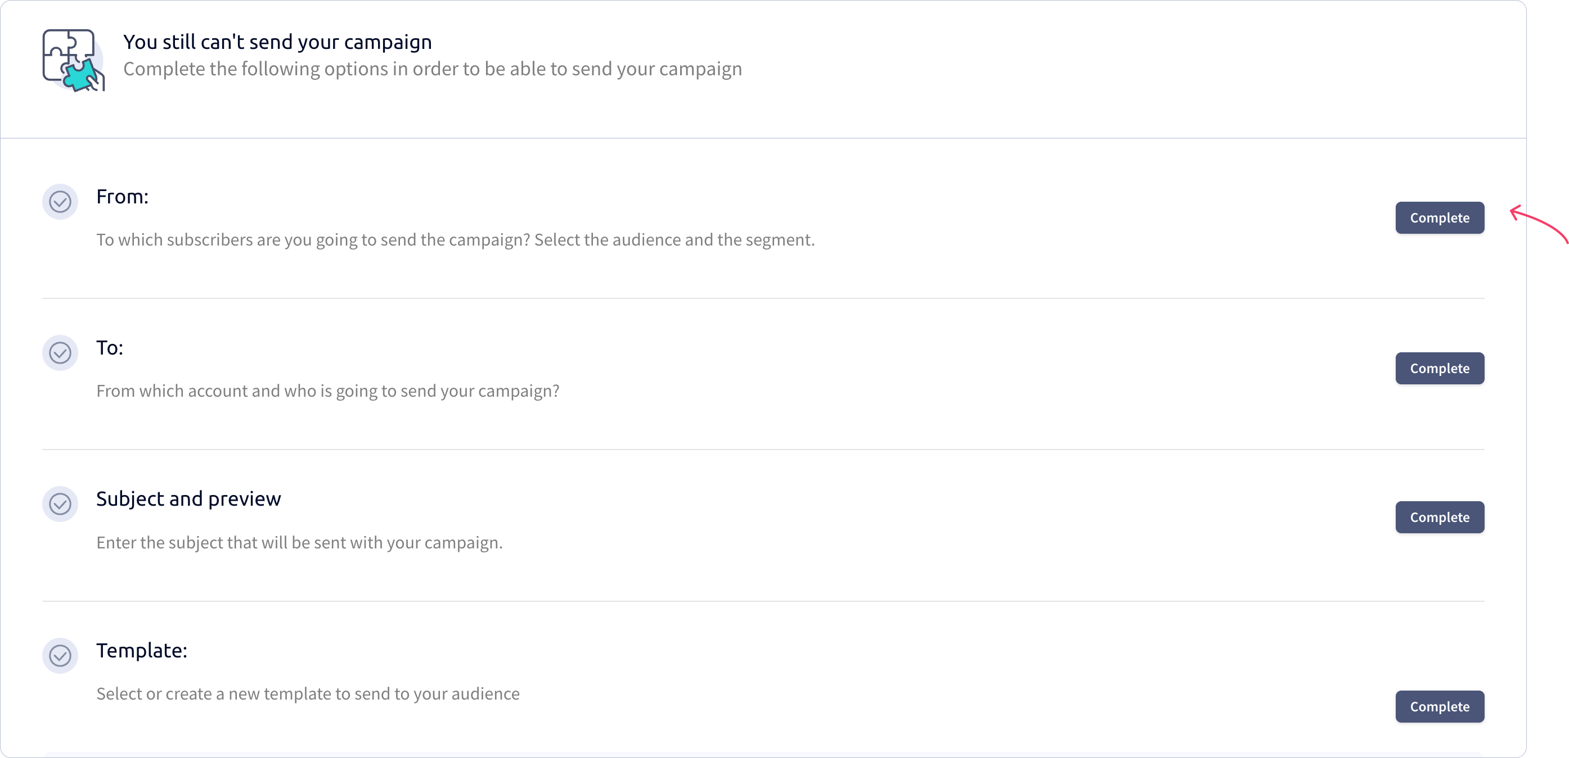Click the checkmark icon beside Subject and preview
This screenshot has width=1569, height=758.
(60, 503)
